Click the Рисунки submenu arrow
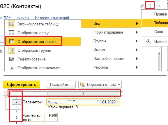This screenshot has height=125, width=168. 137,67
